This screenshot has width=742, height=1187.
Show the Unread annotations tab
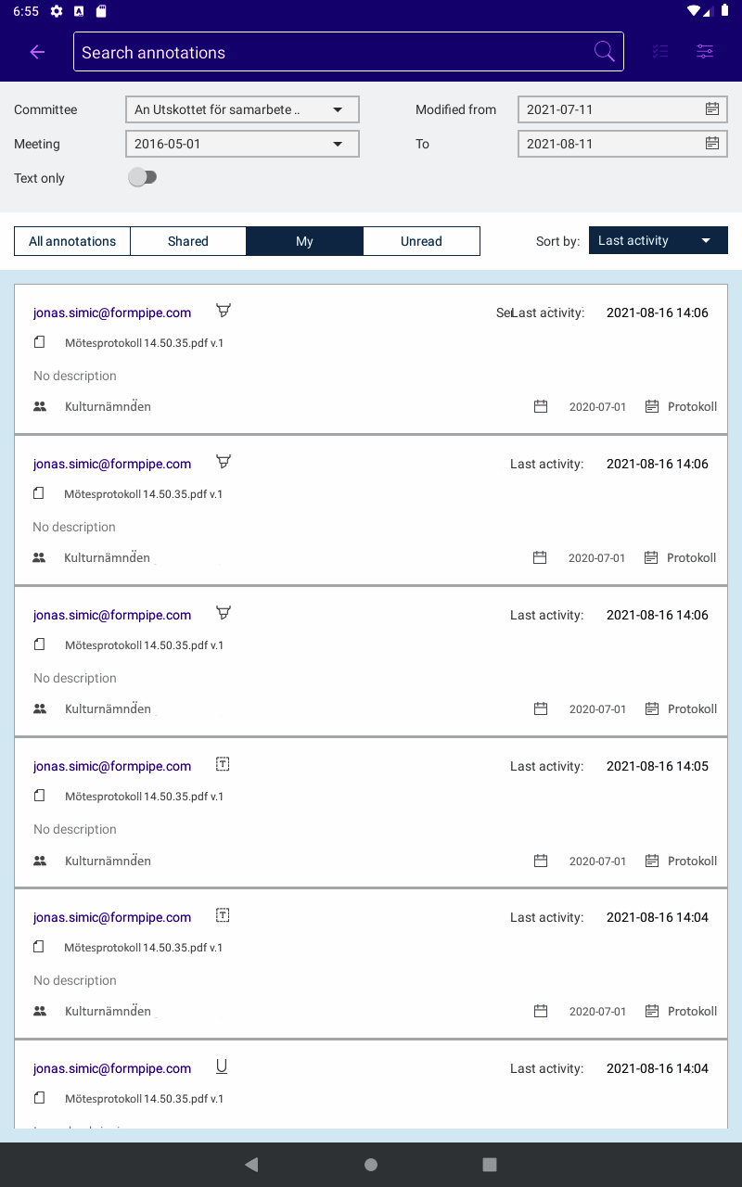[421, 241]
